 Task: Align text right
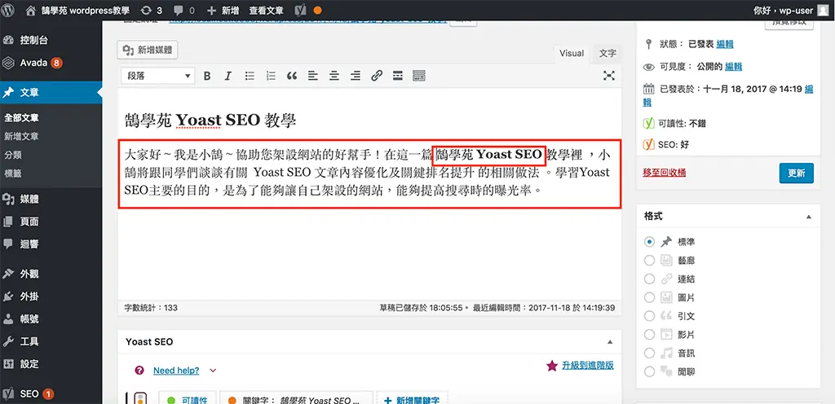[356, 76]
